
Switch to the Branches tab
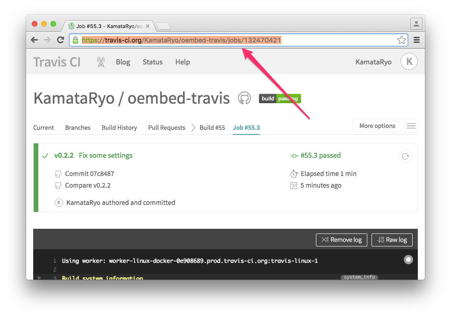click(78, 127)
